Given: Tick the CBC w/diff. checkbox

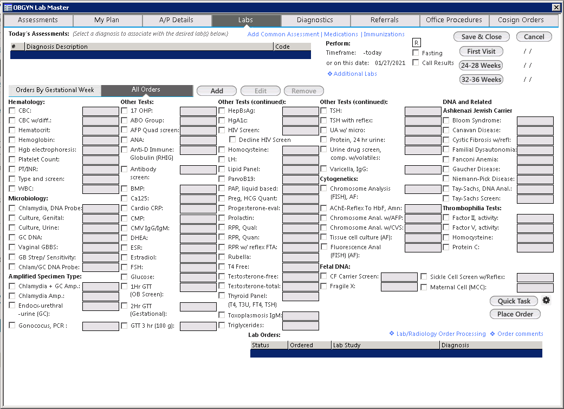Looking at the screenshot, I should coord(12,120).
